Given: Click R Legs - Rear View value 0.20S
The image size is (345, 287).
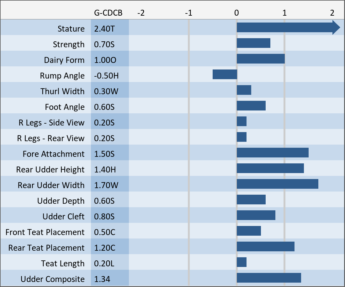Looking at the screenshot, I should pyautogui.click(x=104, y=138).
